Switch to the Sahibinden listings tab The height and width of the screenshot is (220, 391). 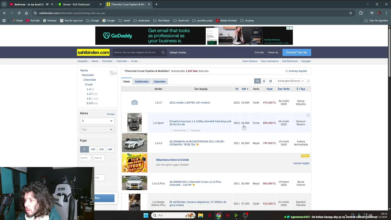tap(142, 82)
